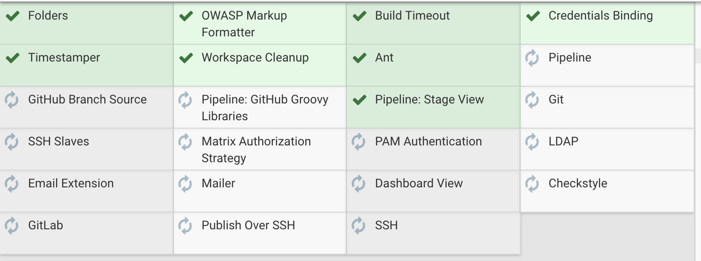
Task: Click the GitHub Branch Source plugin name
Action: [x=87, y=100]
